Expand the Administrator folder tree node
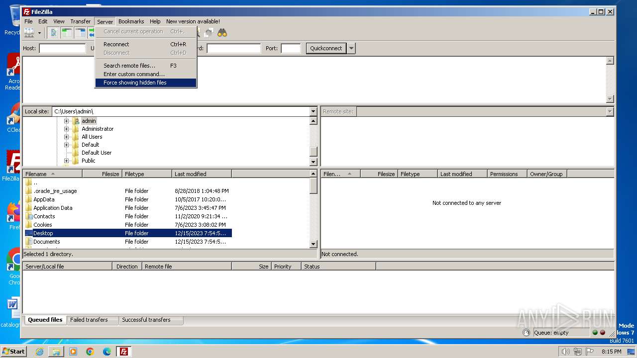Image resolution: width=637 pixels, height=358 pixels. 66,129
